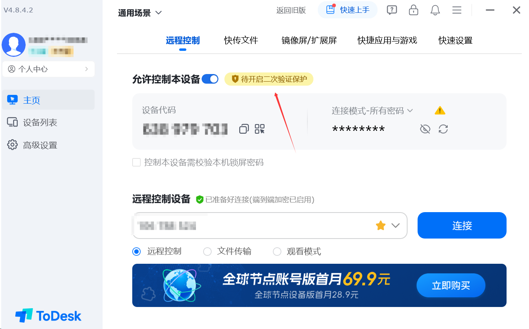Open the 连接模式-所有密码 dropdown
Screen dimensions: 529x329
tap(372, 110)
